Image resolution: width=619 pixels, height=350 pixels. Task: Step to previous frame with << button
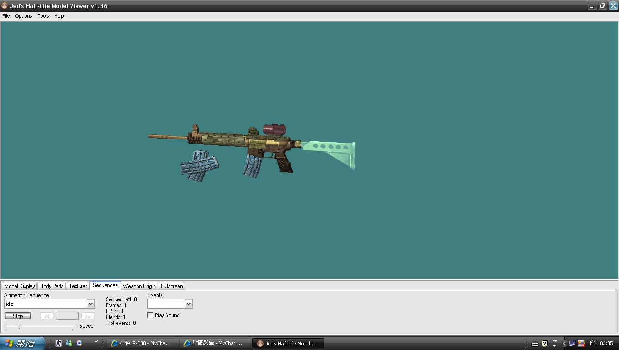[46, 316]
